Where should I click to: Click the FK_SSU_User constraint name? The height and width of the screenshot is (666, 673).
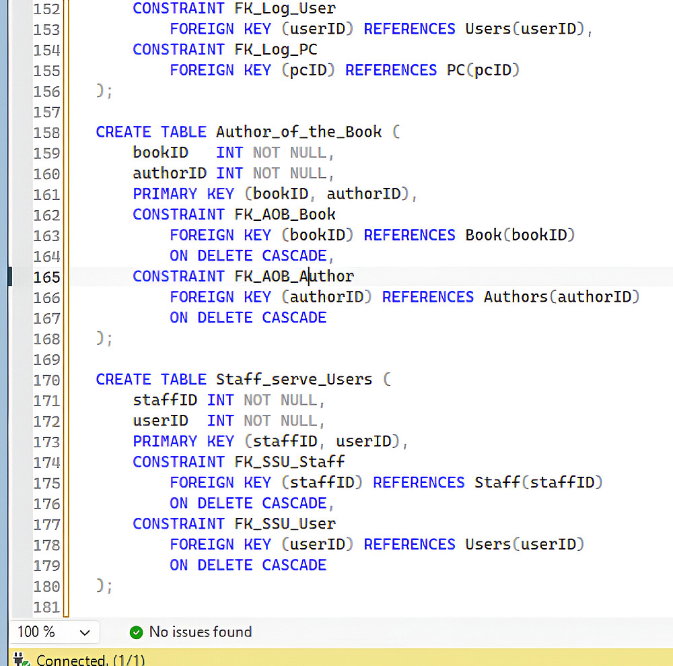click(x=285, y=523)
